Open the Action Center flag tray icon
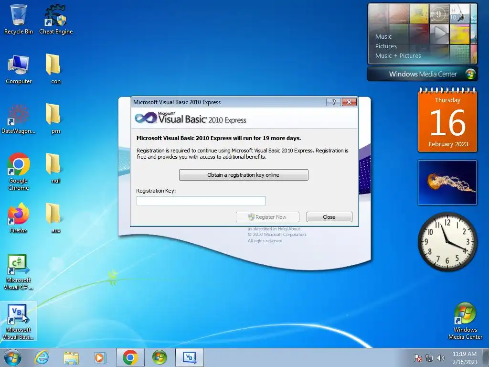The width and height of the screenshot is (489, 367). click(x=417, y=358)
